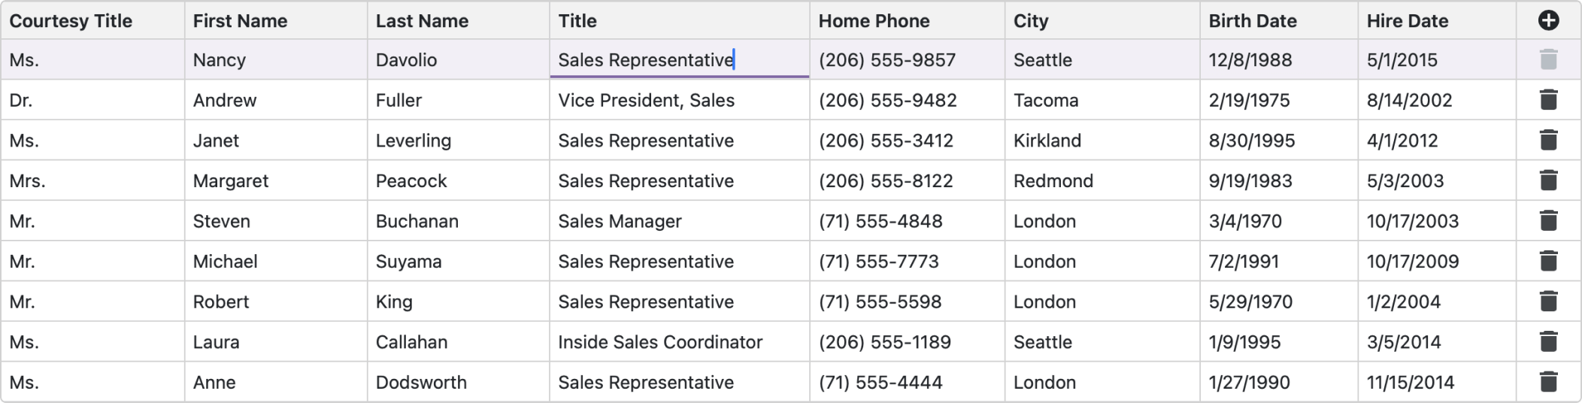Edit the Vice President, Sales title cell
1582x403 pixels.
646,100
